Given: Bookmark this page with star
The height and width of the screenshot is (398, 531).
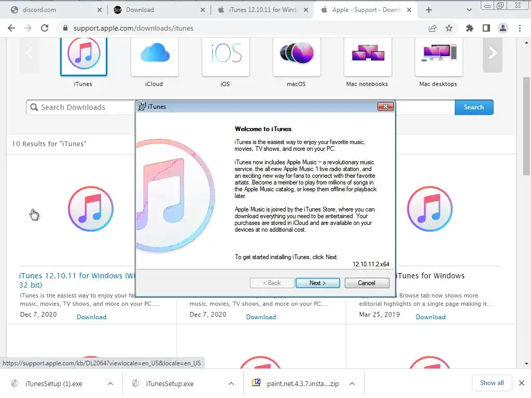Looking at the screenshot, I should coord(449,28).
